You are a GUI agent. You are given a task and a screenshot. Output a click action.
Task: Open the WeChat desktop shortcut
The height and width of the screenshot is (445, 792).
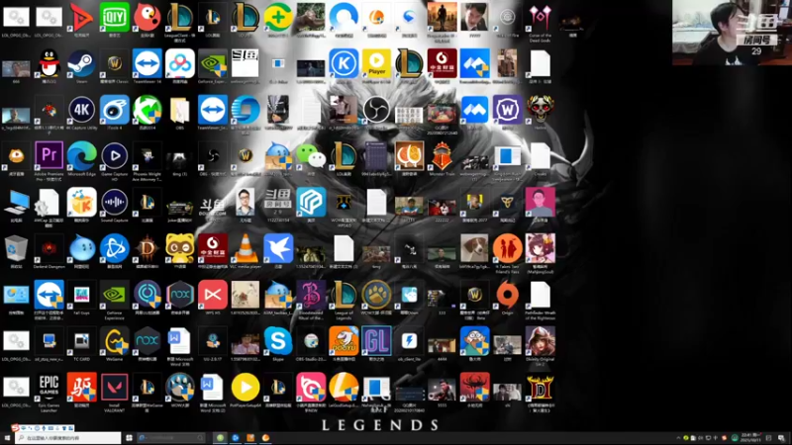point(311,156)
